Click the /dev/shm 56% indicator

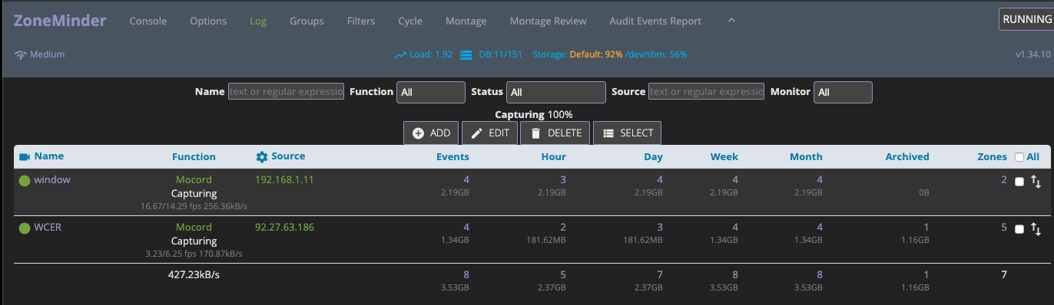[x=656, y=55]
